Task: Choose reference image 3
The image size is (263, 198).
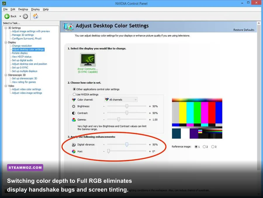Action: pyautogui.click(x=213, y=147)
